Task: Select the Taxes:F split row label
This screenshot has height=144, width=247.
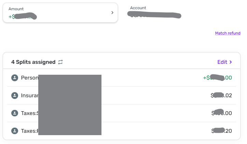Action: pos(29,131)
